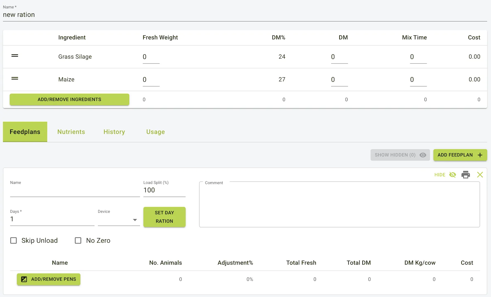This screenshot has height=297, width=491.
Task: Open the Add/Remove Ingredients selector
Action: pyautogui.click(x=69, y=99)
